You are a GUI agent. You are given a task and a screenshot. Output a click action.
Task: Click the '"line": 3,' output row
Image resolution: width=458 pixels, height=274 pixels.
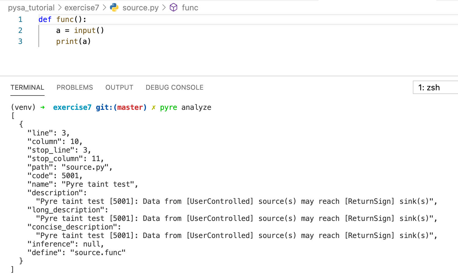pos(49,133)
